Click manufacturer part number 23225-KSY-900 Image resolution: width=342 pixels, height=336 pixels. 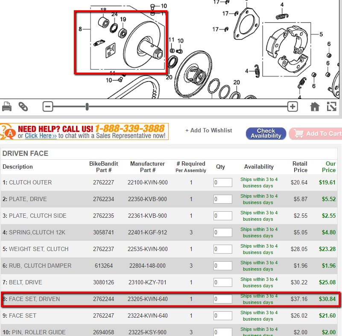[147, 332]
